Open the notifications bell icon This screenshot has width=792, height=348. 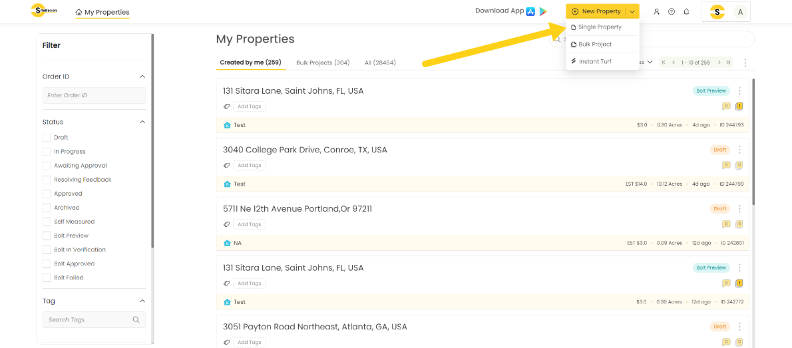pos(686,12)
